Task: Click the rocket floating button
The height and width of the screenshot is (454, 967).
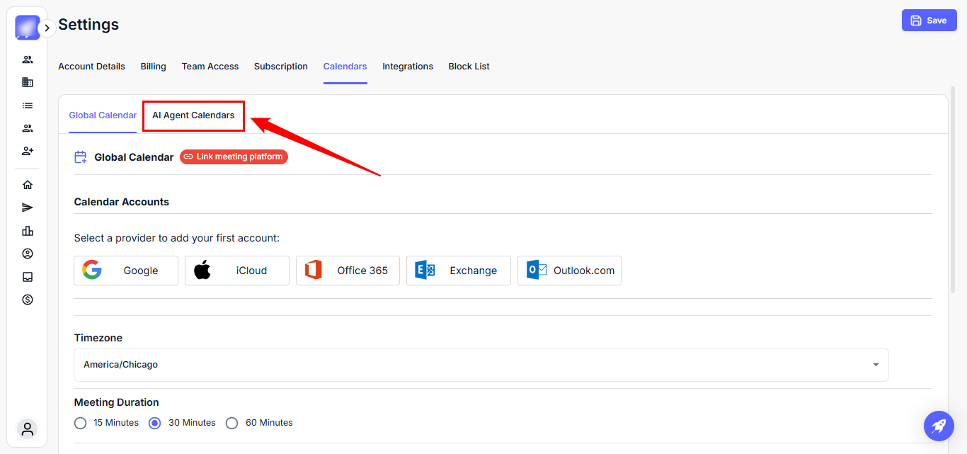Action: [939, 426]
